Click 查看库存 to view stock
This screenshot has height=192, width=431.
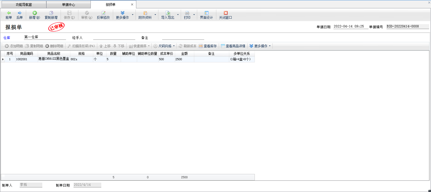click(208, 46)
